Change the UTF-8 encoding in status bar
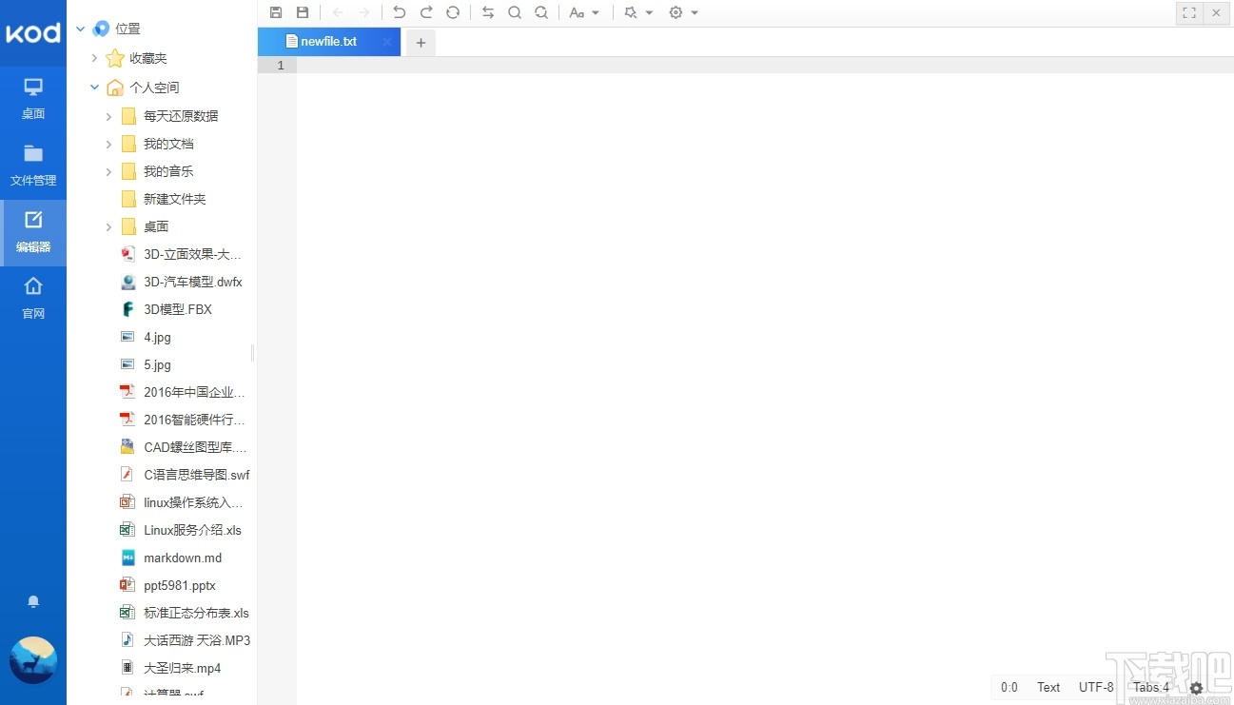The image size is (1234, 705). click(x=1096, y=687)
